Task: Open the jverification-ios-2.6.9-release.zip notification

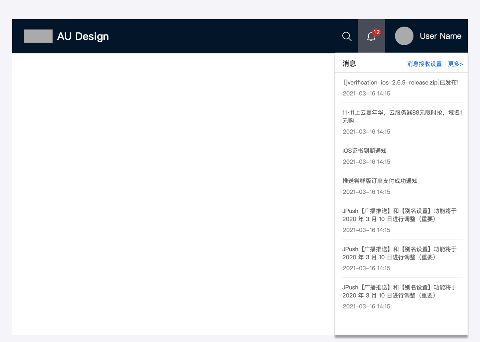Action: 401,82
